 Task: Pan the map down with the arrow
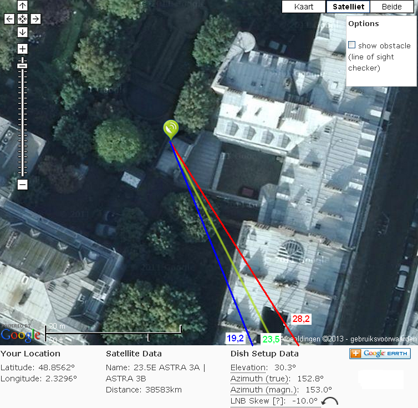22,32
